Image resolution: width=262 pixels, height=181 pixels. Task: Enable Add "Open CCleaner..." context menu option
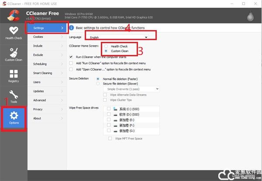(x=71, y=69)
